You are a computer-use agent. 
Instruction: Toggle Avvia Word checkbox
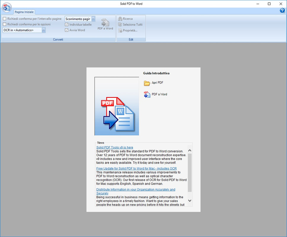point(67,30)
